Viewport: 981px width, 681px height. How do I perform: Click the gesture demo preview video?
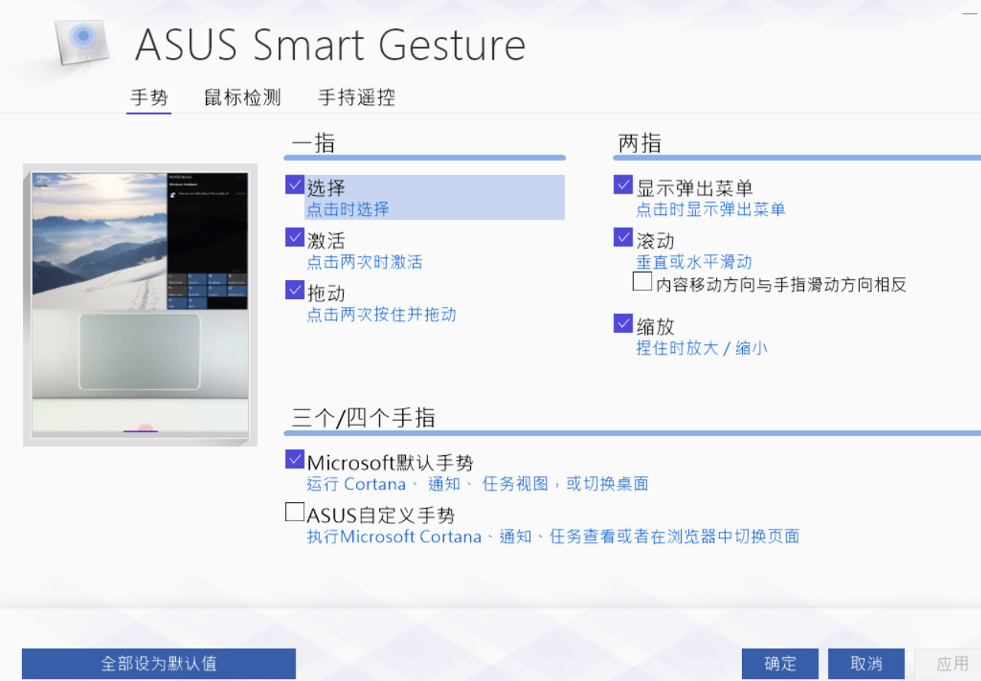(x=140, y=305)
